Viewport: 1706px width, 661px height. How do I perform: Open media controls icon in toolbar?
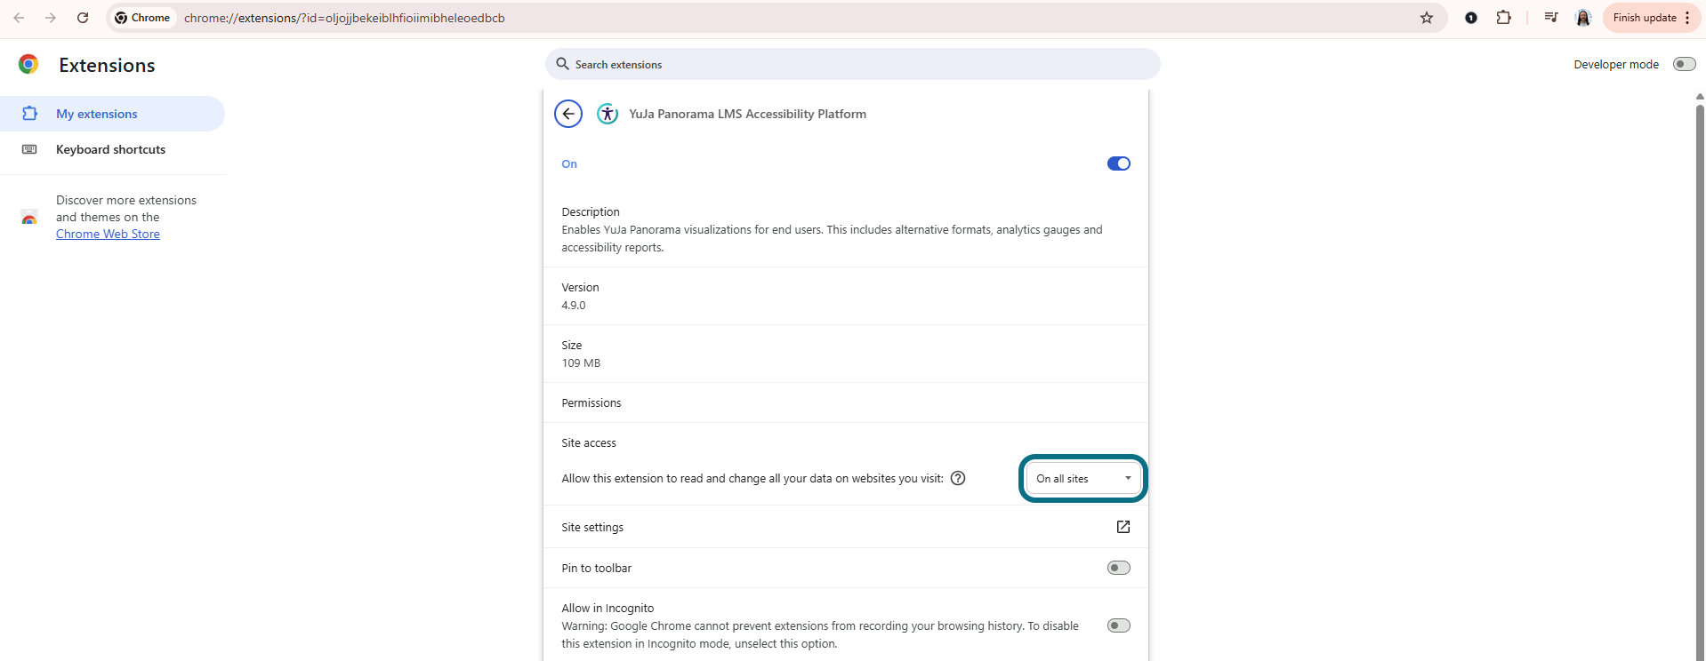(x=1551, y=18)
